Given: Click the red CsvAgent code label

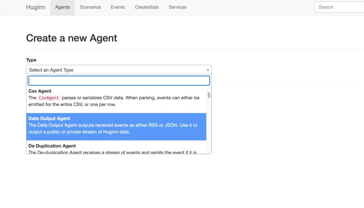Looking at the screenshot, I should 49,98.
